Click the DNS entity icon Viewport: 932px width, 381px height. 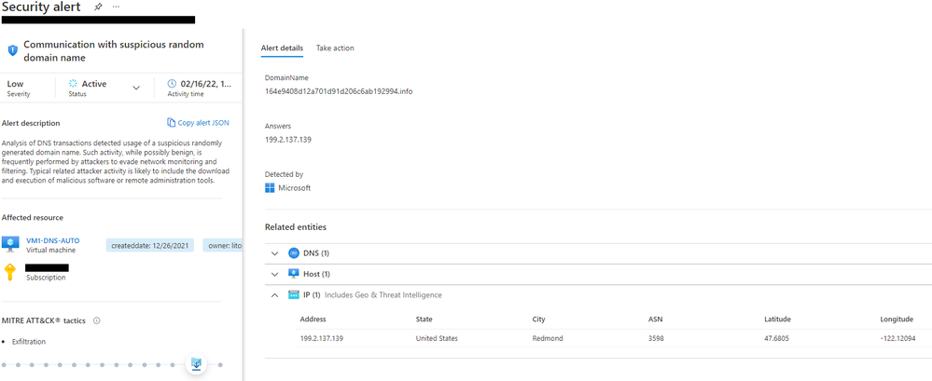point(293,253)
